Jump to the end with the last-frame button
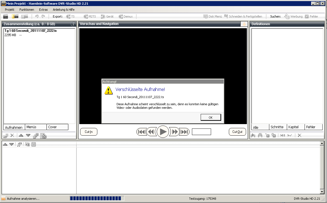Screen dimensions: 327x203 click(x=185, y=132)
